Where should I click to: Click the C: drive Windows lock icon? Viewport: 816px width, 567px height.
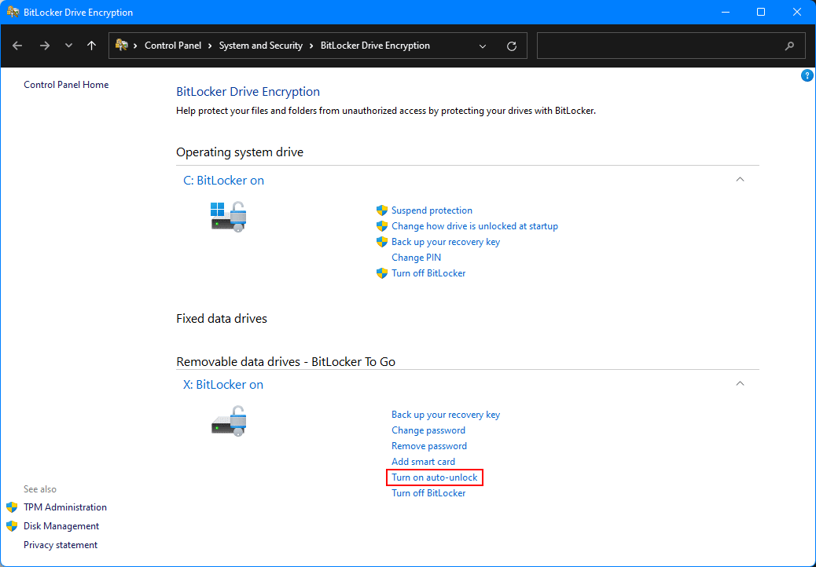coord(229,217)
